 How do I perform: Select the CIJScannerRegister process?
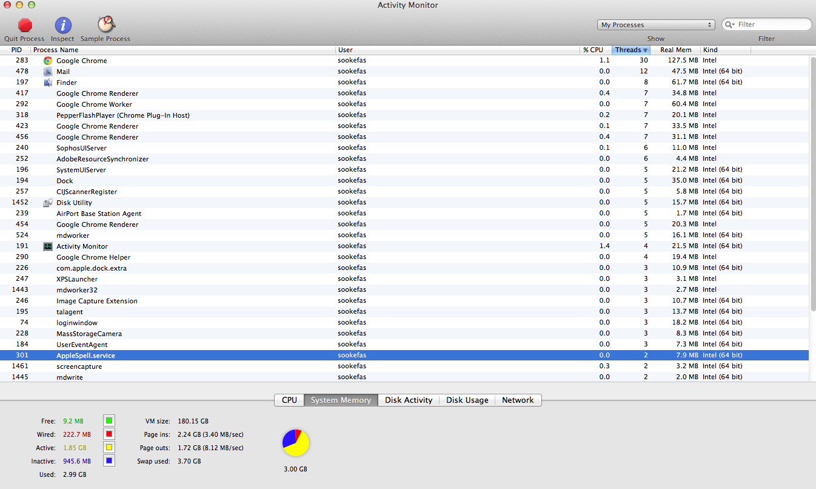click(404, 192)
